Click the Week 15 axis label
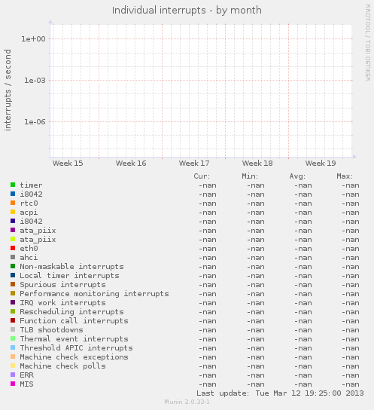Screen dimensions: 374x410 coord(68,163)
